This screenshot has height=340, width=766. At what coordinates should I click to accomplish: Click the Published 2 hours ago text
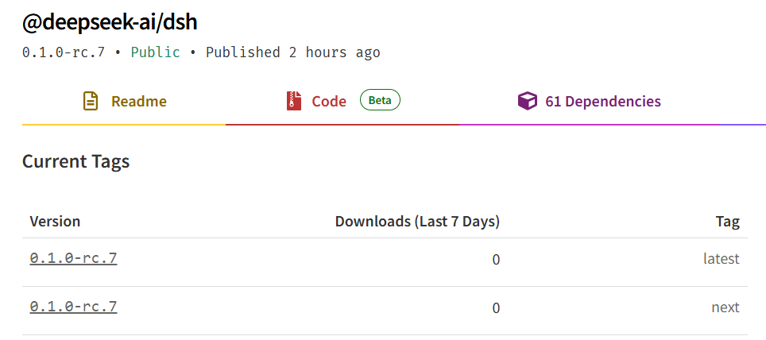[293, 52]
